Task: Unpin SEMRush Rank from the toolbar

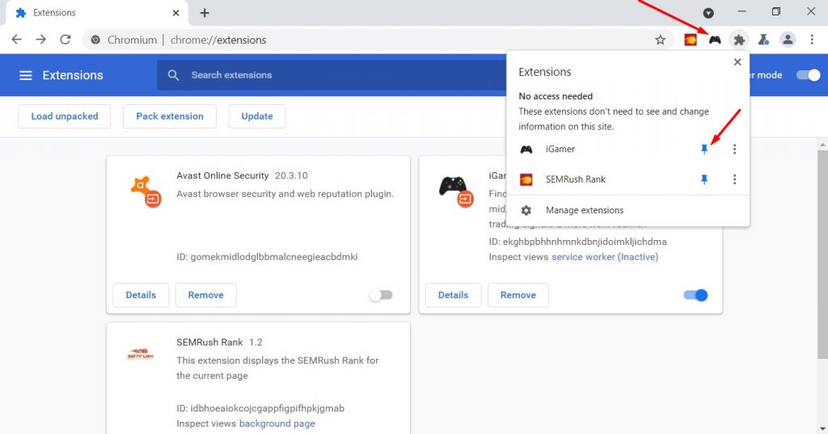Action: pos(704,179)
